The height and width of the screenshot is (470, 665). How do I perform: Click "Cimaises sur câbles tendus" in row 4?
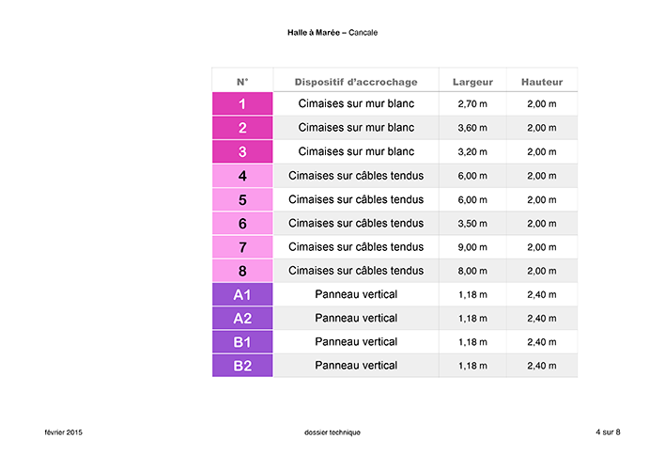coord(356,176)
